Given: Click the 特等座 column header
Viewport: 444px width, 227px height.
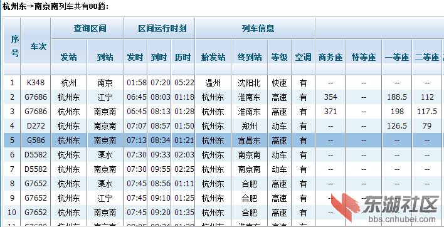Looking at the screenshot, I should [x=364, y=57].
